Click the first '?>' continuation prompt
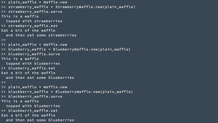 point(4,45)
